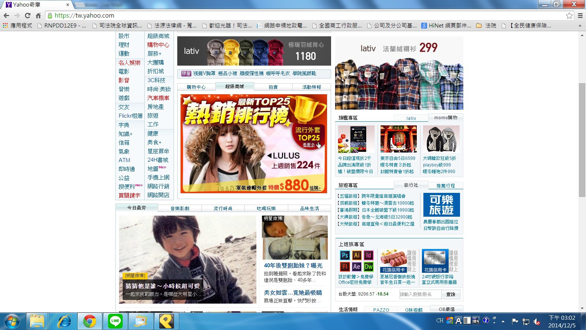
Task: Click the volume icon in the system tray
Action: 537,322
